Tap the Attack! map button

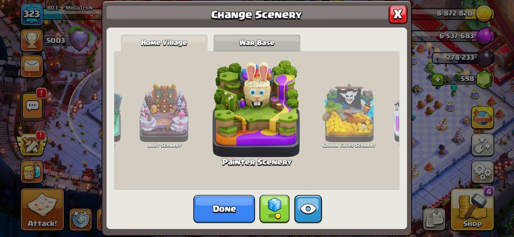42,209
